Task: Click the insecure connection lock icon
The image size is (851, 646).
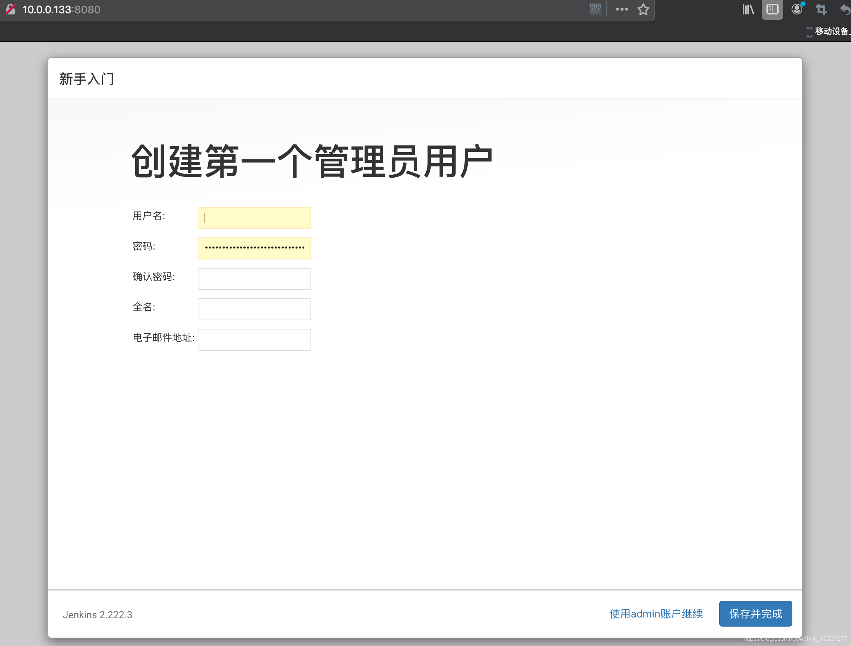Action: point(10,9)
